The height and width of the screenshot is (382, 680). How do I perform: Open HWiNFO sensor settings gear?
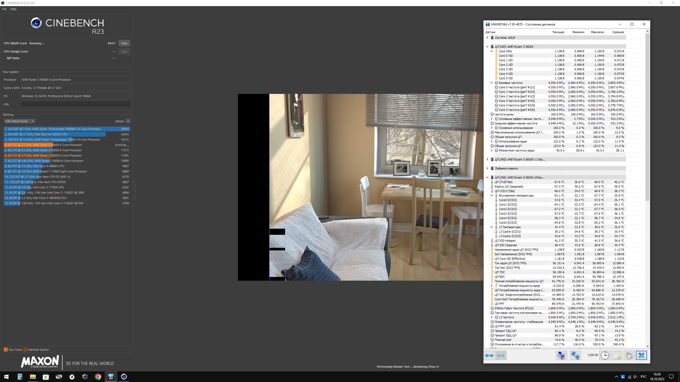pos(629,355)
